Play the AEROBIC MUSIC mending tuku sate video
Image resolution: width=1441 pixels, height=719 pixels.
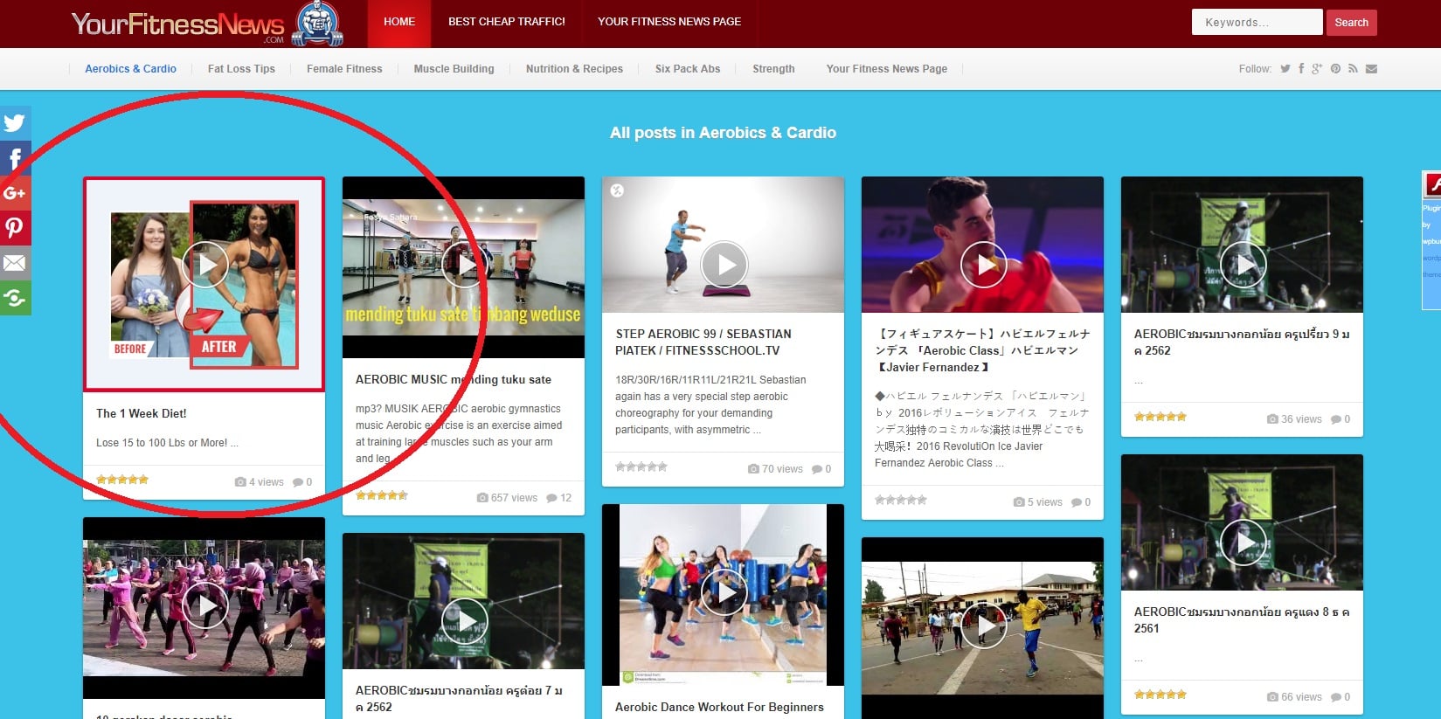(x=464, y=264)
